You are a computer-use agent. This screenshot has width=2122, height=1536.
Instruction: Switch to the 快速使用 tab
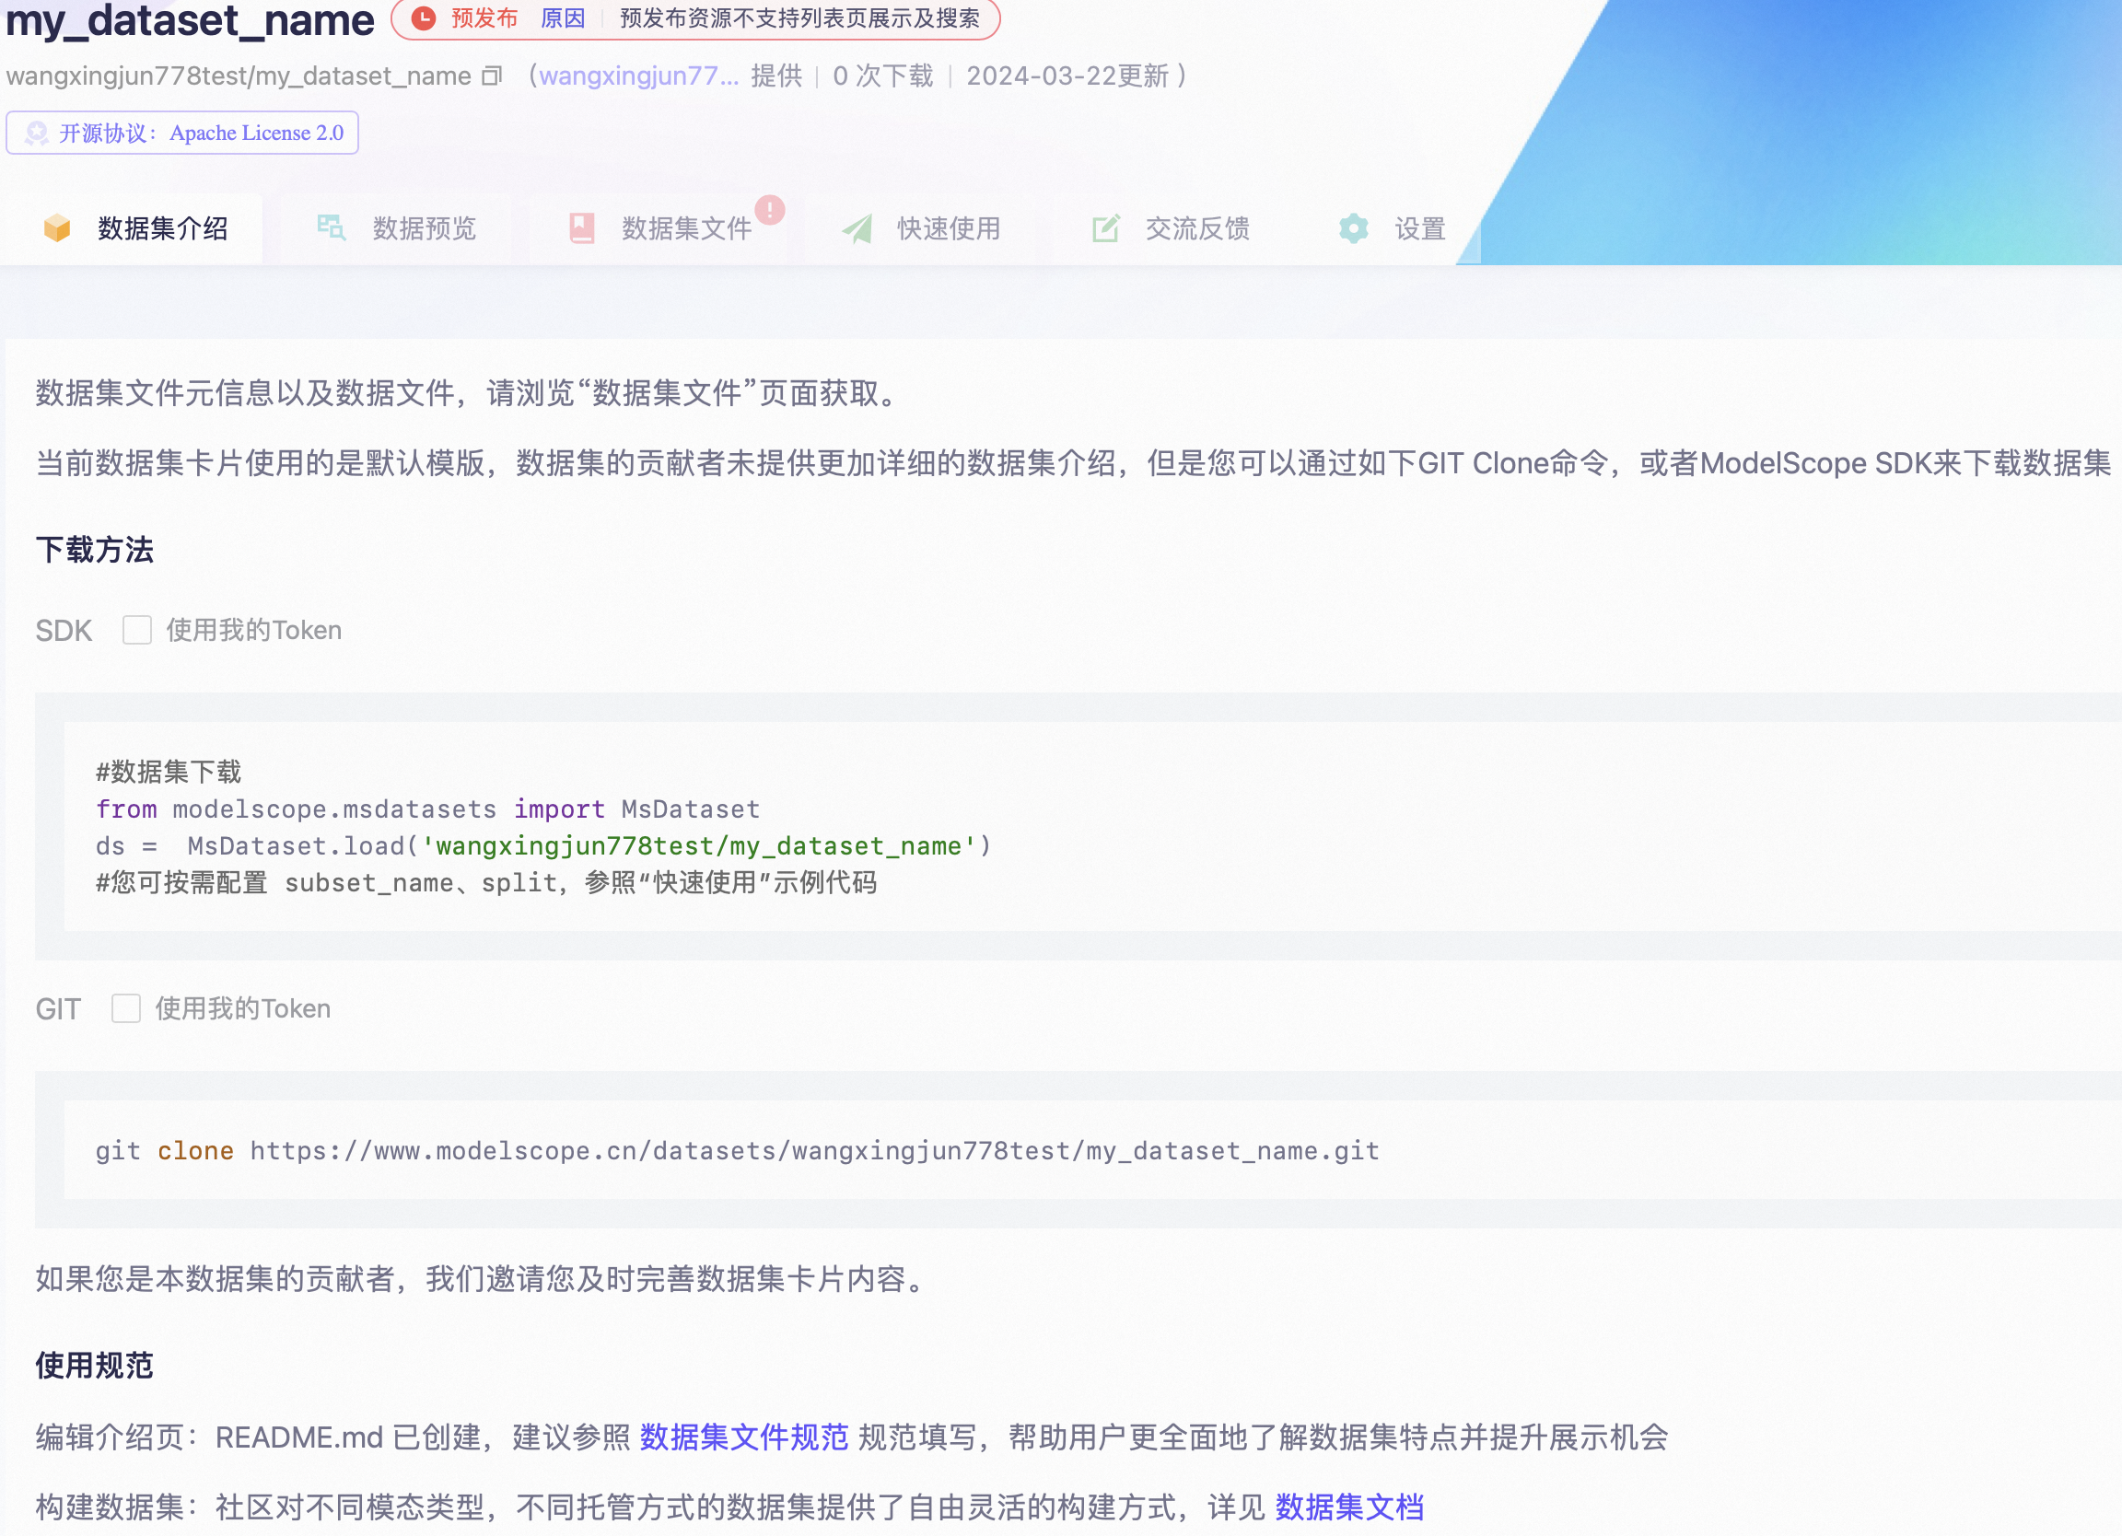pyautogui.click(x=948, y=228)
